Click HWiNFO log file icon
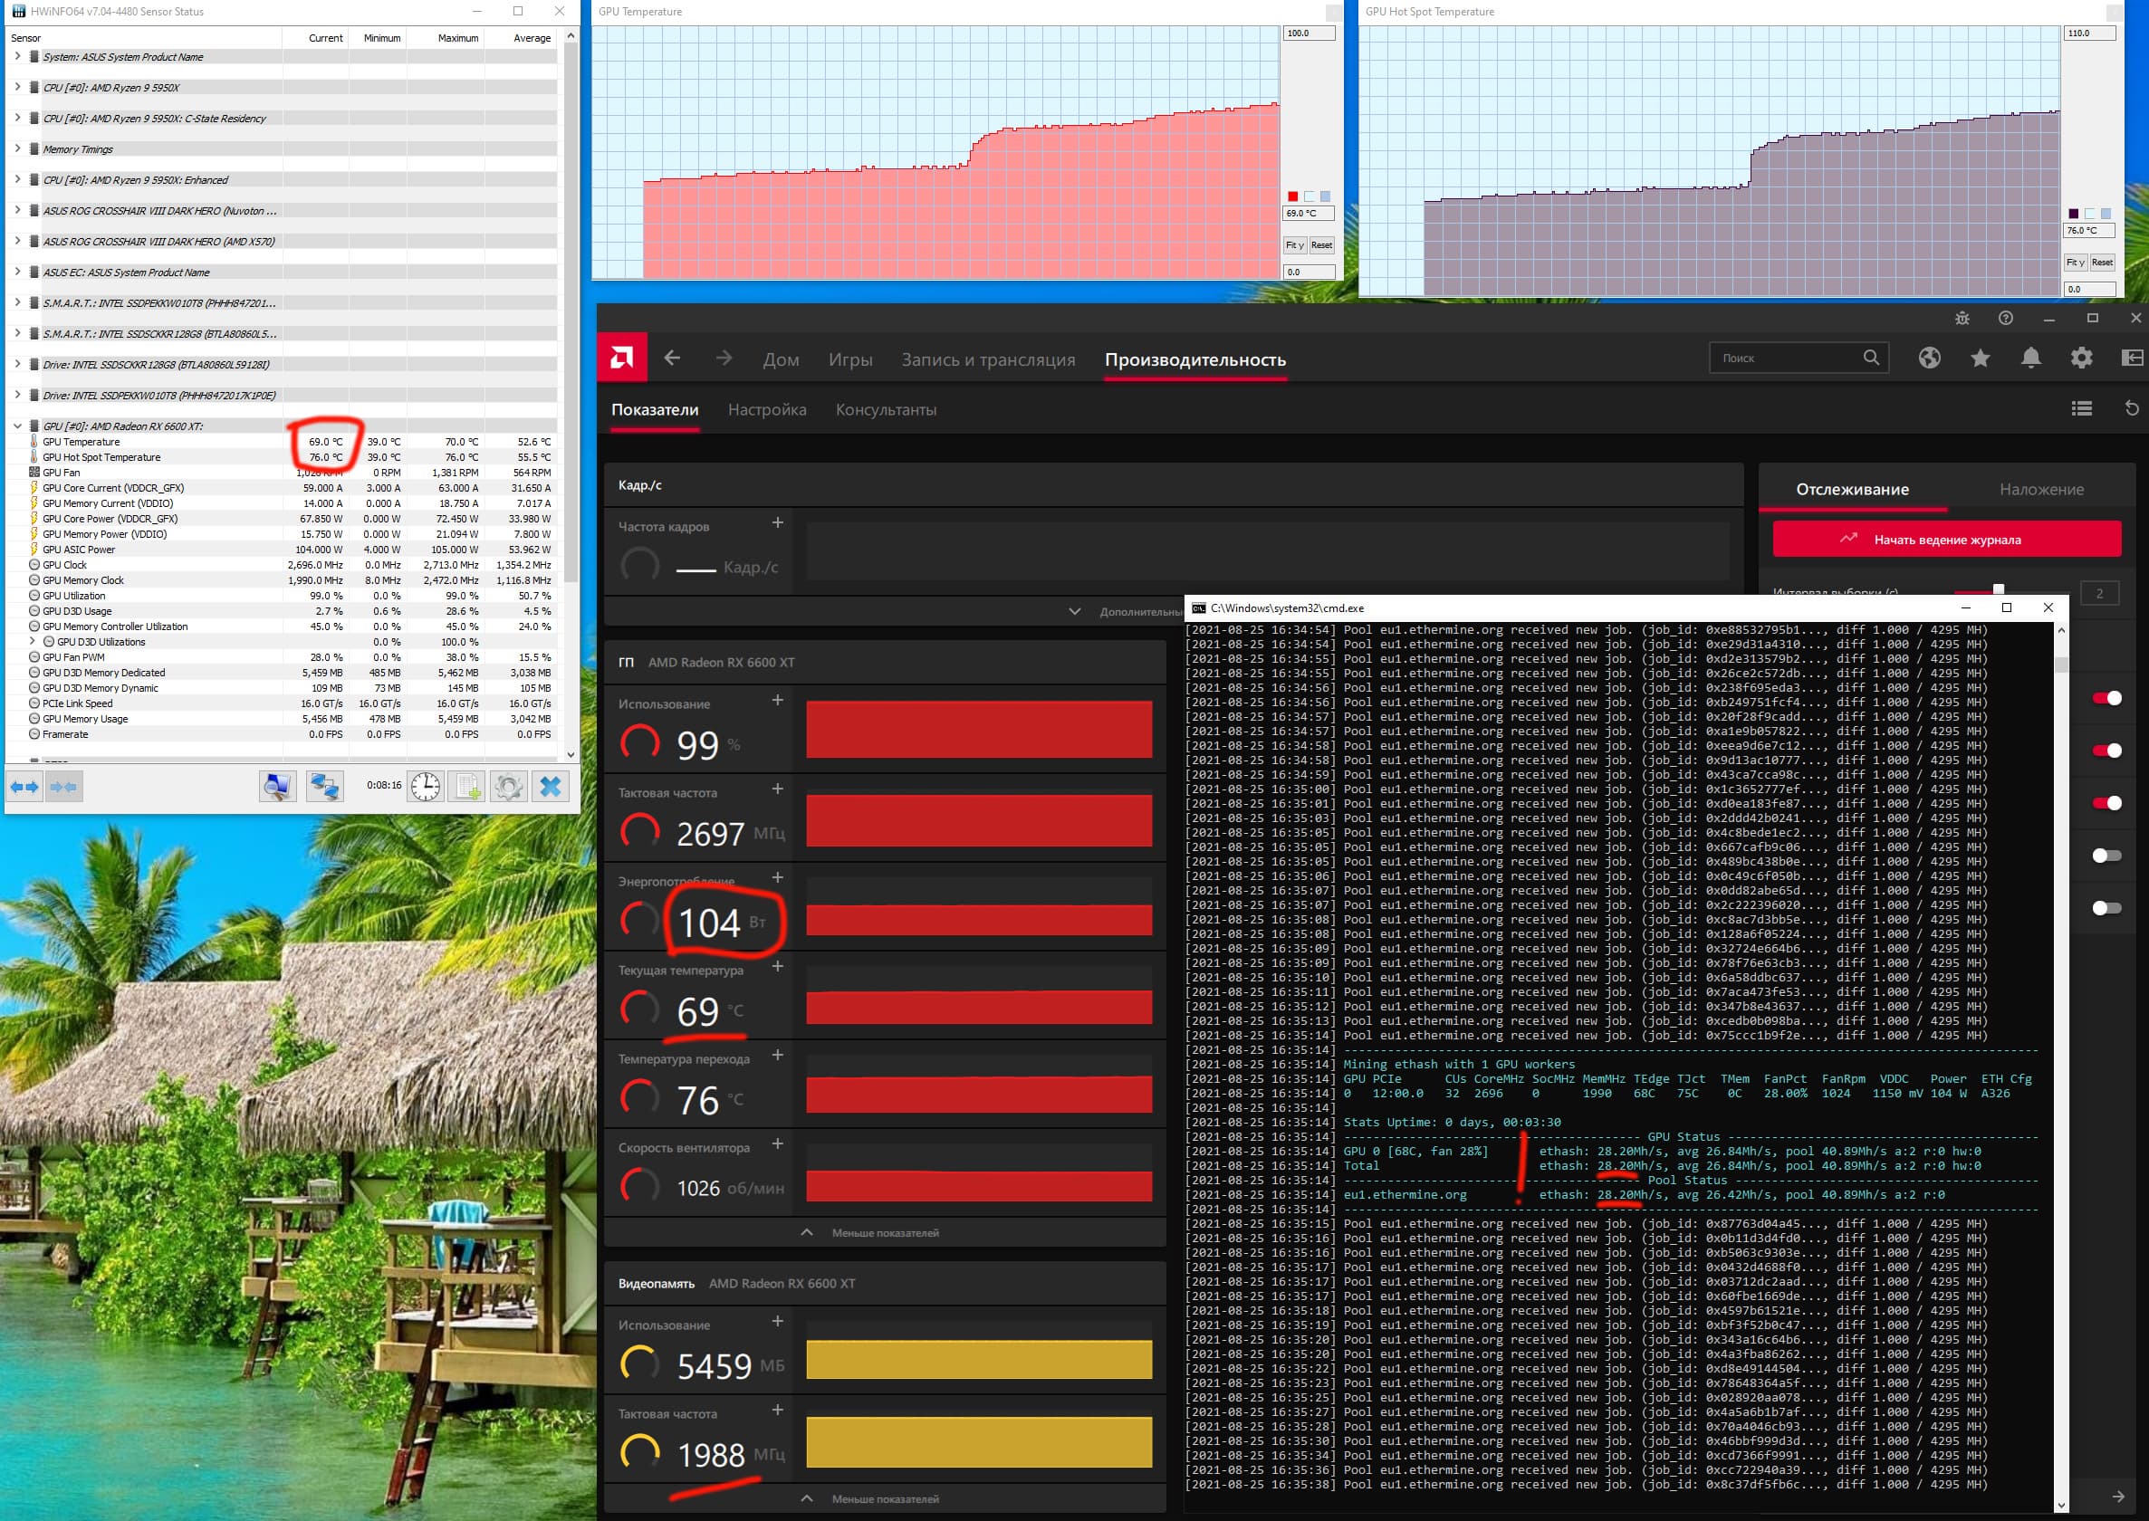 tap(467, 786)
